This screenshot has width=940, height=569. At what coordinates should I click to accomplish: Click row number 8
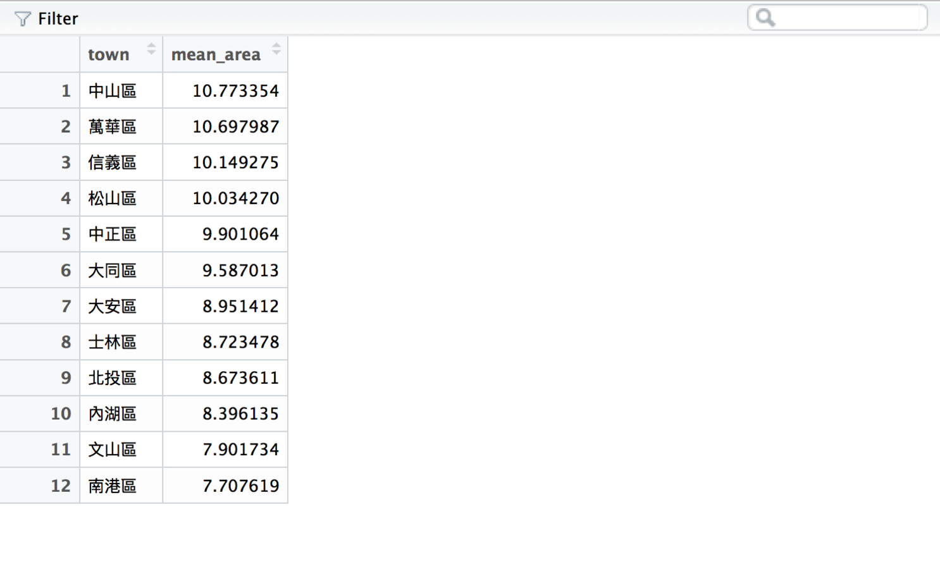[x=66, y=342]
